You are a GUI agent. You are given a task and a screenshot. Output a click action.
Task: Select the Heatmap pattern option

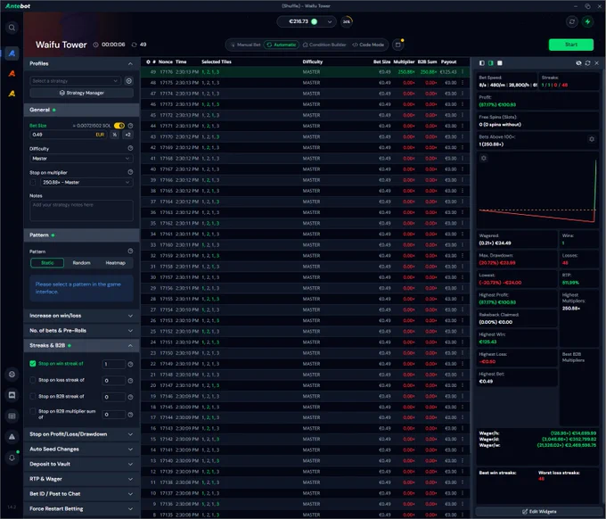pyautogui.click(x=116, y=263)
